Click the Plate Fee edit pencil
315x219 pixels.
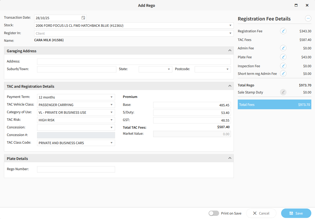click(283, 57)
